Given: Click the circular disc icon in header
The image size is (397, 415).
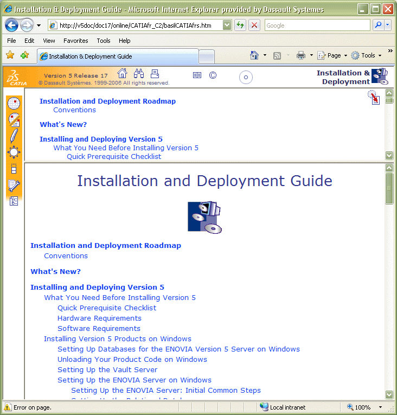Looking at the screenshot, I should tap(246, 77).
